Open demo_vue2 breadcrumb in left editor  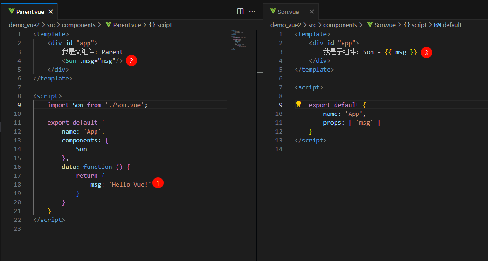(24, 25)
